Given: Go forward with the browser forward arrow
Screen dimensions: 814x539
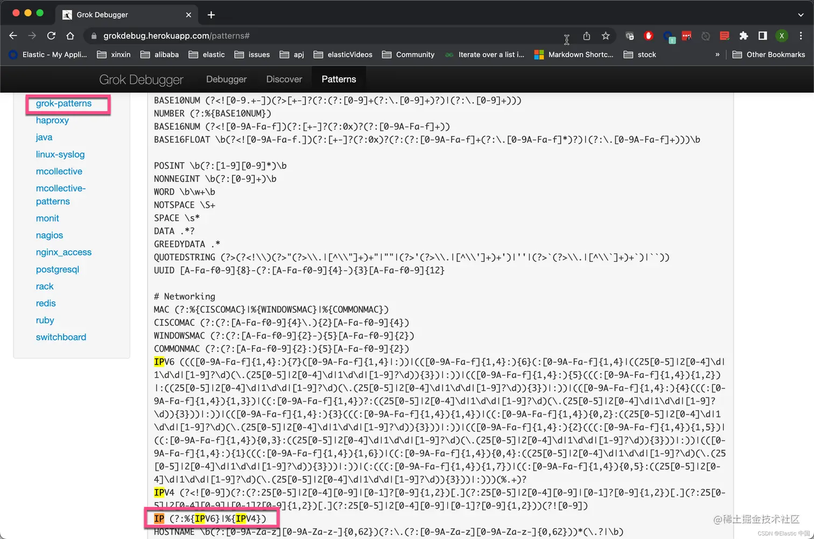Looking at the screenshot, I should (x=32, y=36).
